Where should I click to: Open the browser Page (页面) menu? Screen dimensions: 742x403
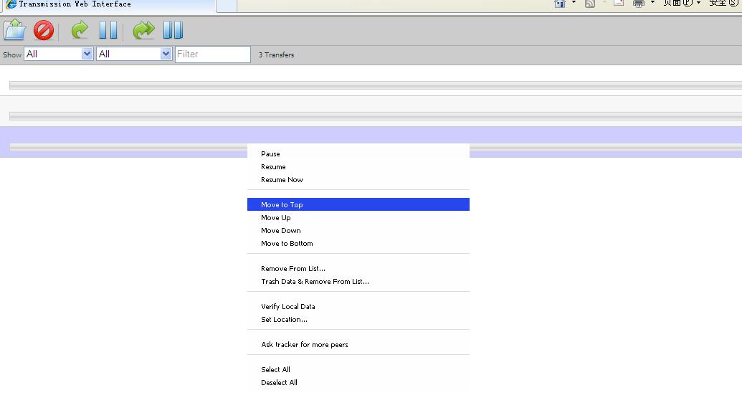pos(682,3)
